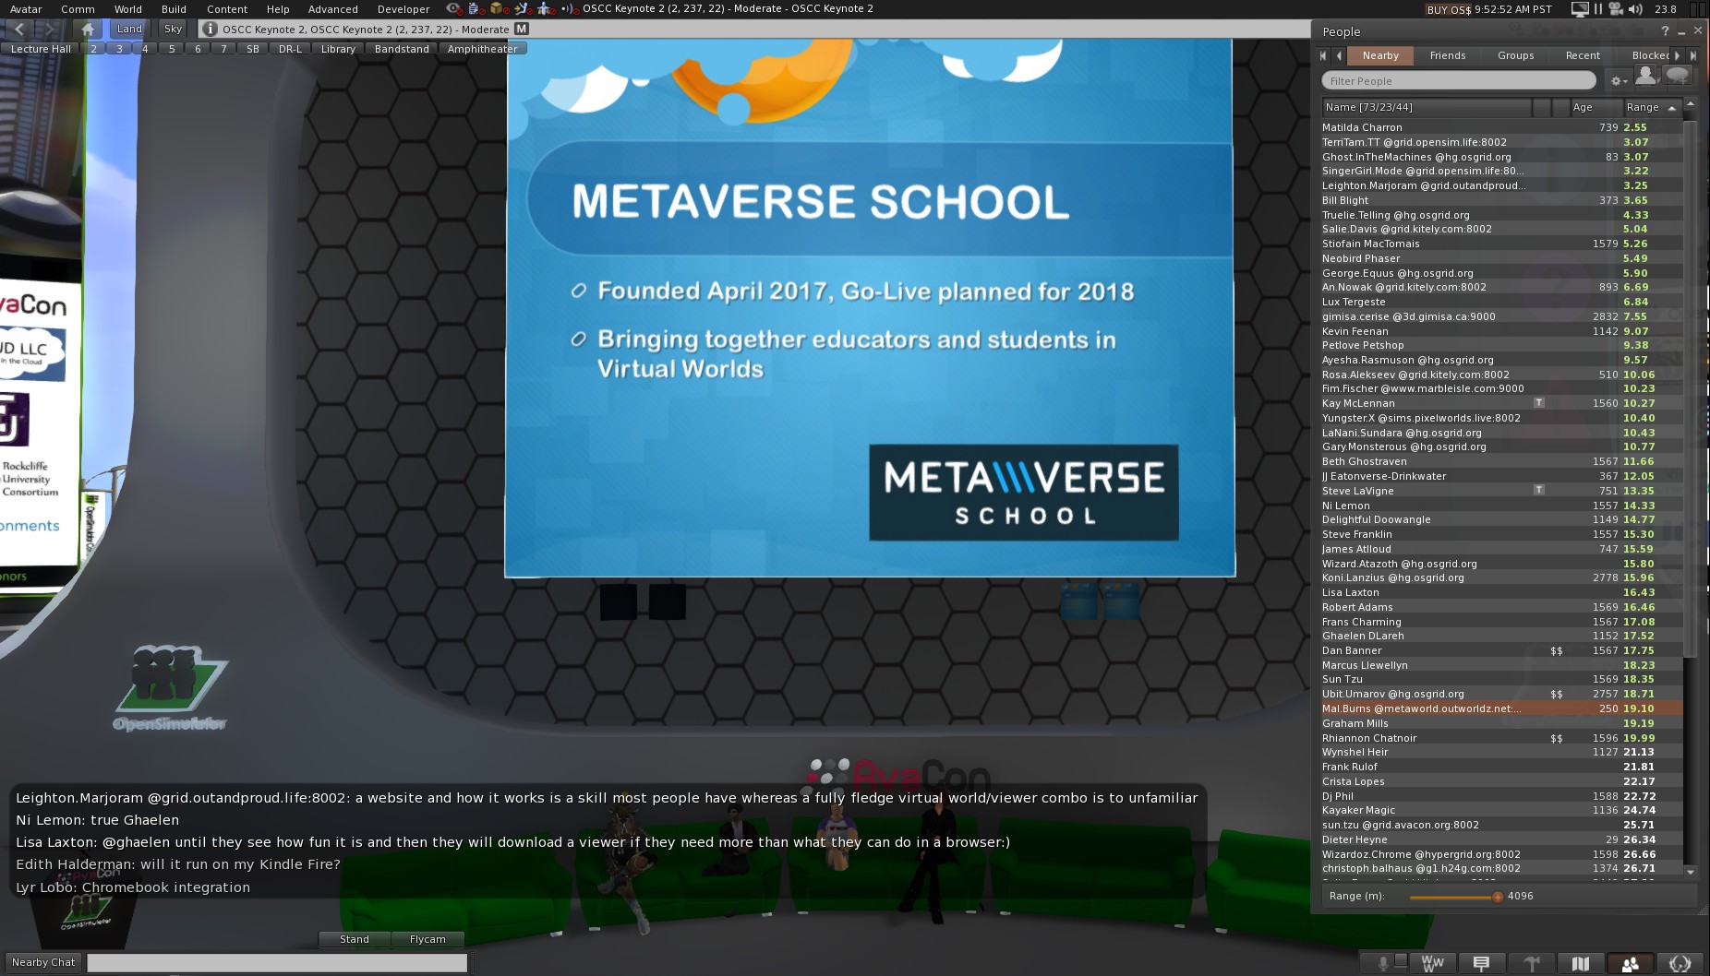Image resolution: width=1710 pixels, height=976 pixels.
Task: Adjust the Range (m) slider handle
Action: (x=1497, y=897)
